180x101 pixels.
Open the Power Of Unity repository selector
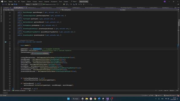coord(170,95)
